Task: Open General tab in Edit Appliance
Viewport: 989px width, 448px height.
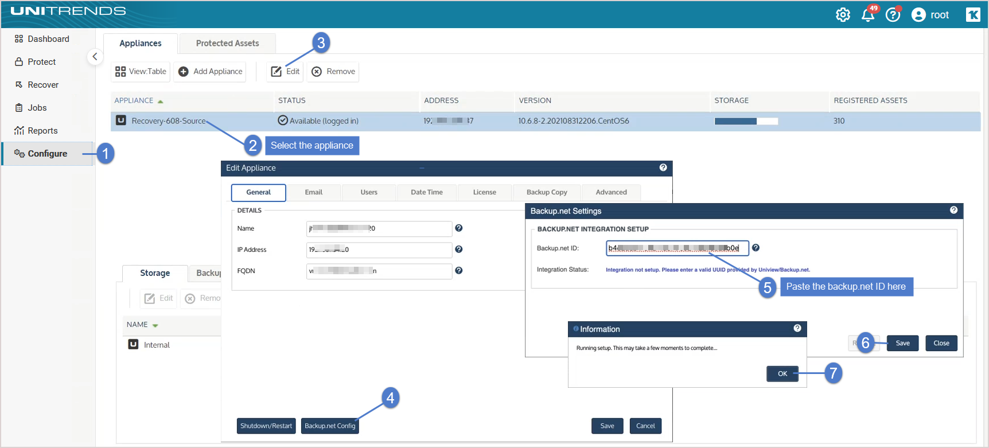Action: (x=259, y=193)
